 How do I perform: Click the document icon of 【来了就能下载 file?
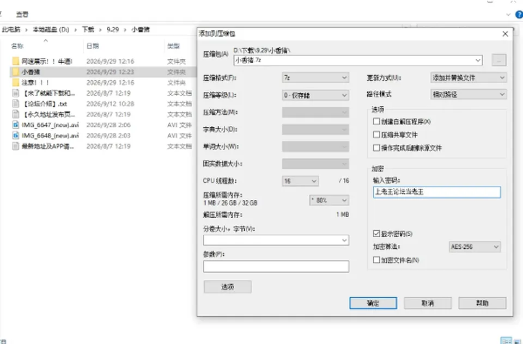15,93
